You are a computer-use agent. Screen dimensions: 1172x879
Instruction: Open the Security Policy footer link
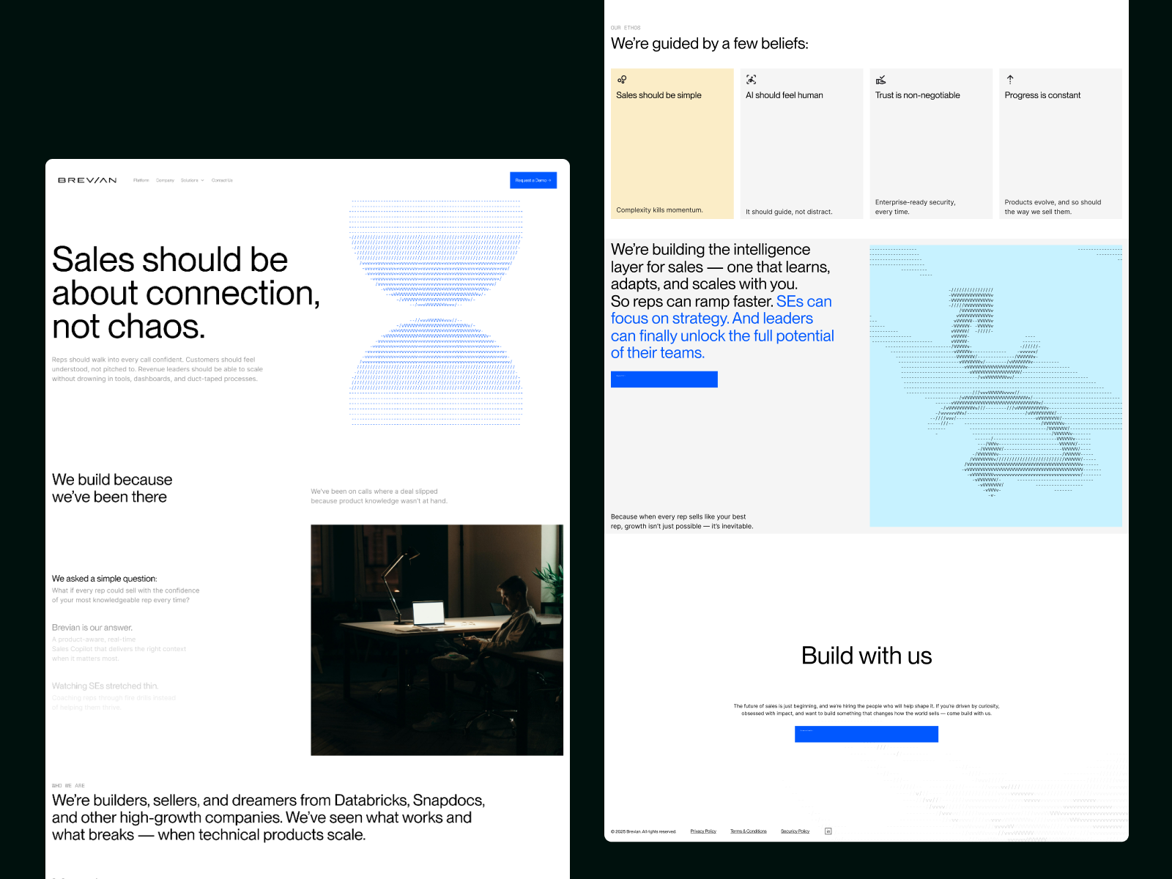point(795,831)
